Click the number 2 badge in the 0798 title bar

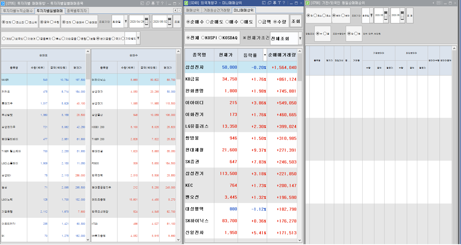tap(308, 3)
